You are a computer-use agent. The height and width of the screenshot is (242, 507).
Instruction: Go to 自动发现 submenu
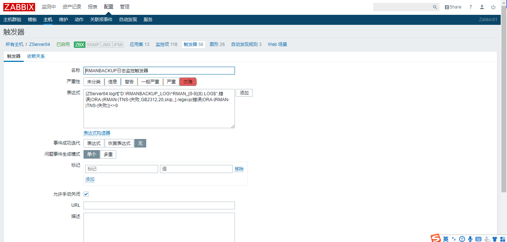(x=128, y=20)
